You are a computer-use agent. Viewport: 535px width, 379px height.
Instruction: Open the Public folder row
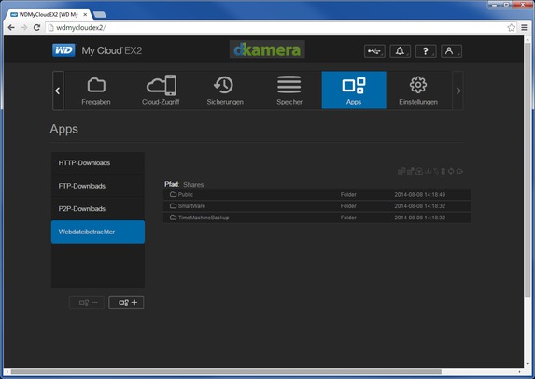coord(317,195)
